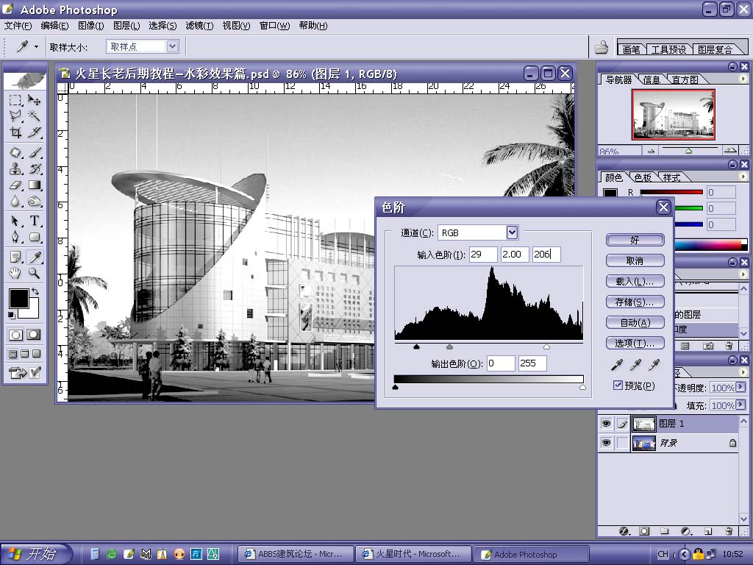
Task: Hide the 背景 layer
Action: pyautogui.click(x=606, y=442)
